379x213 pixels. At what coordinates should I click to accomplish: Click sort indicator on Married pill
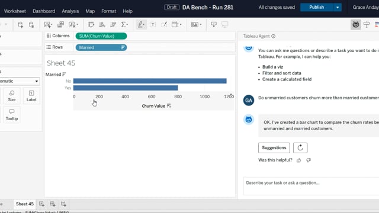(x=123, y=47)
